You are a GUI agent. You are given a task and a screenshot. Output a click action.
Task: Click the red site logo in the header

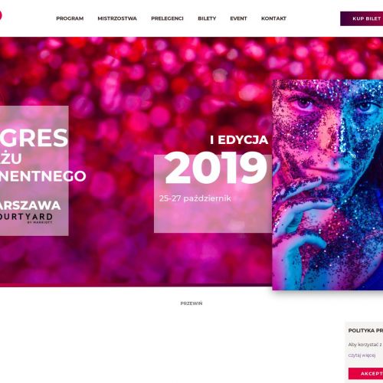pyautogui.click(x=1, y=15)
